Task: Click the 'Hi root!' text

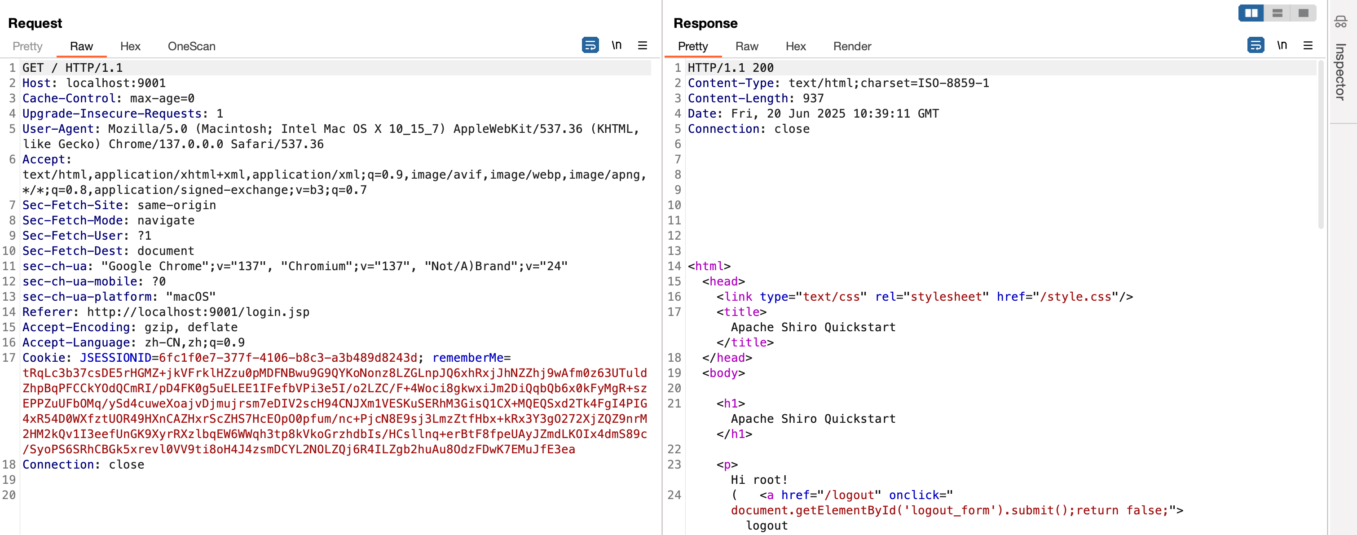Action: 759,480
